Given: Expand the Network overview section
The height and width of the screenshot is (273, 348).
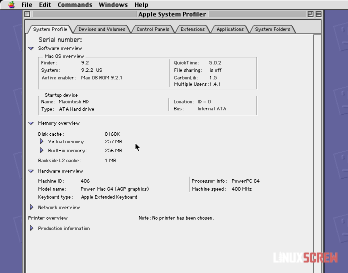Looking at the screenshot, I should coord(31,207).
